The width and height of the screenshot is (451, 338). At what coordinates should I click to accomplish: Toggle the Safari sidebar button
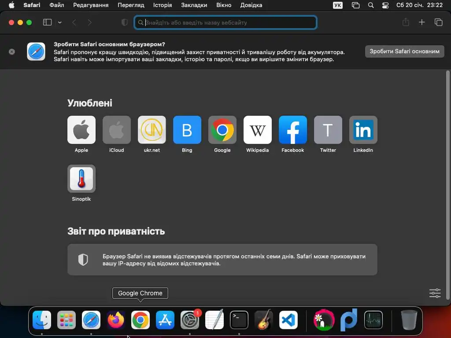pyautogui.click(x=47, y=22)
